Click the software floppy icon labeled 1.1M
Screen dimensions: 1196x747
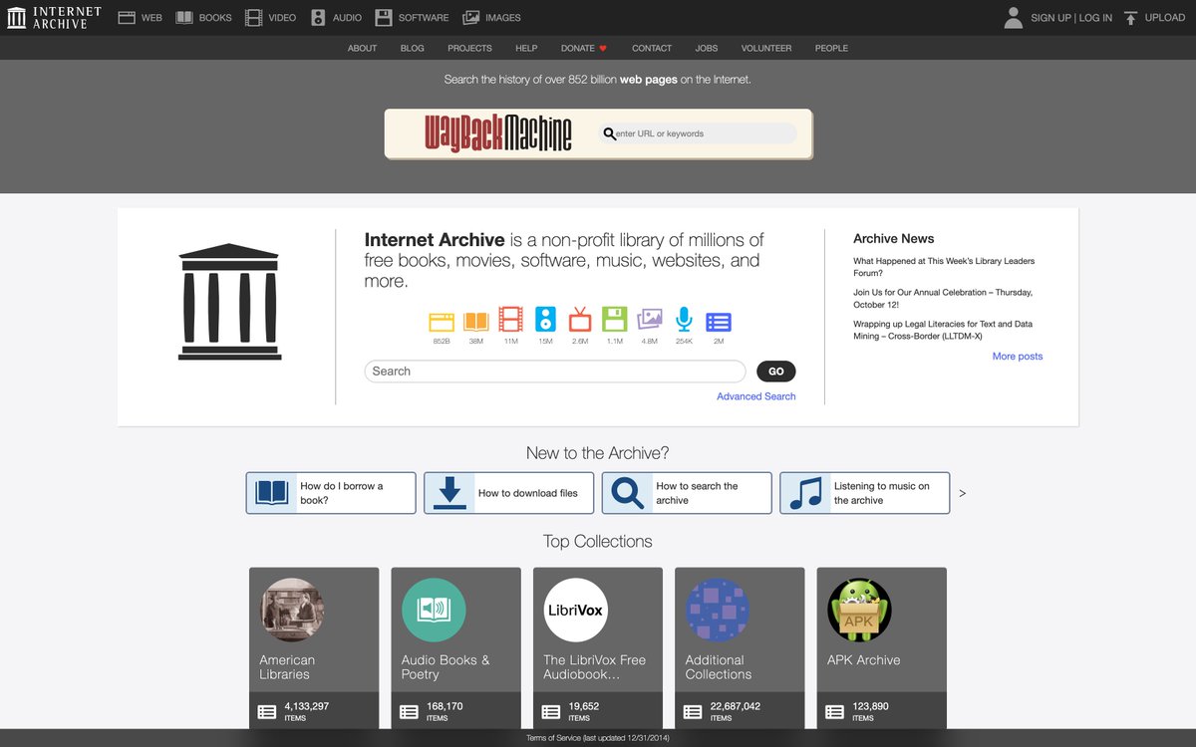615,320
